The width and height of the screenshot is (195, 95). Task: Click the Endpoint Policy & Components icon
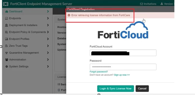tap(6, 32)
